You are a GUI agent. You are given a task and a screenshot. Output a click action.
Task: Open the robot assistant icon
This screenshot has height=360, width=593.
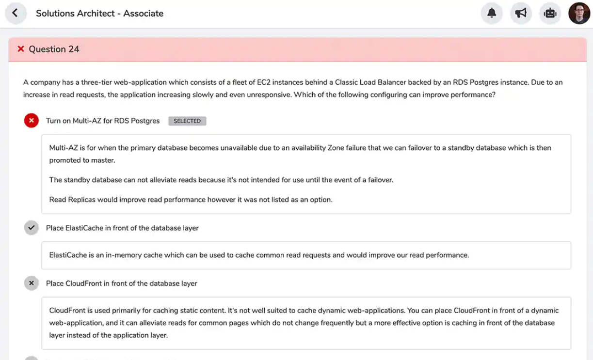point(550,13)
